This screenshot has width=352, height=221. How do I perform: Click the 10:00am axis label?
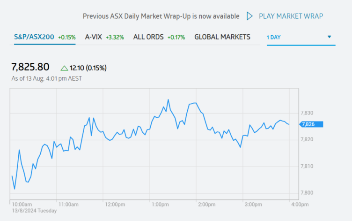(22, 205)
